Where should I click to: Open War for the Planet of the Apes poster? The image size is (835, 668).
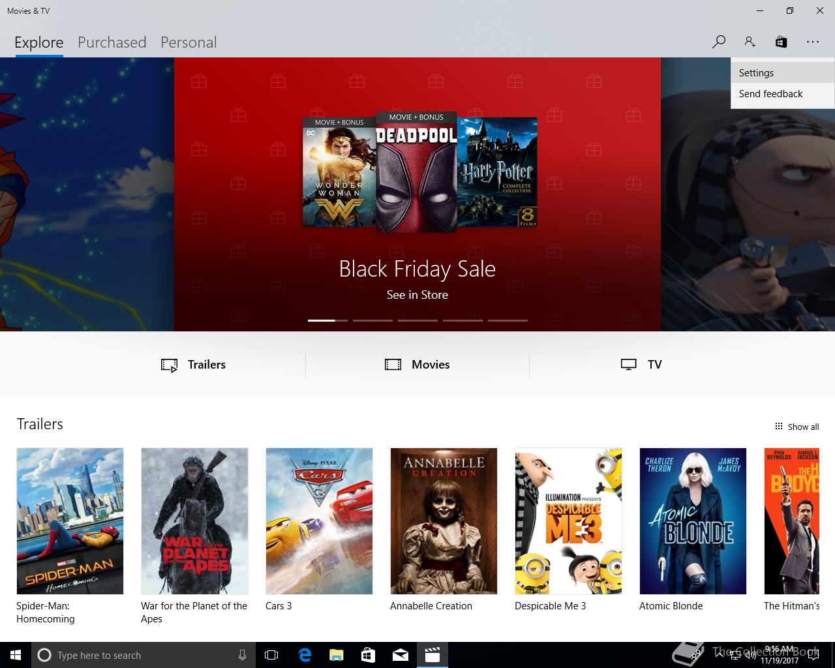(x=194, y=521)
